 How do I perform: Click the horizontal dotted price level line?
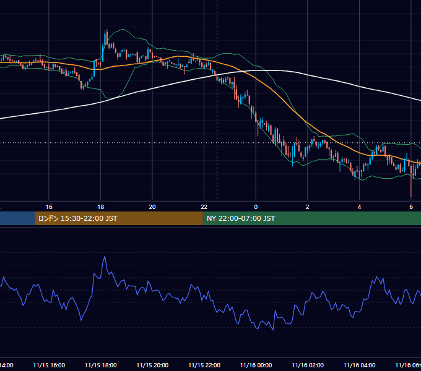coord(210,143)
